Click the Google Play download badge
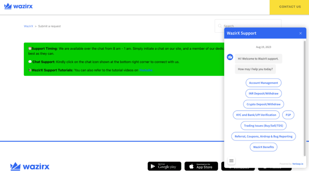Screen dimensions: 309x171 165,166
